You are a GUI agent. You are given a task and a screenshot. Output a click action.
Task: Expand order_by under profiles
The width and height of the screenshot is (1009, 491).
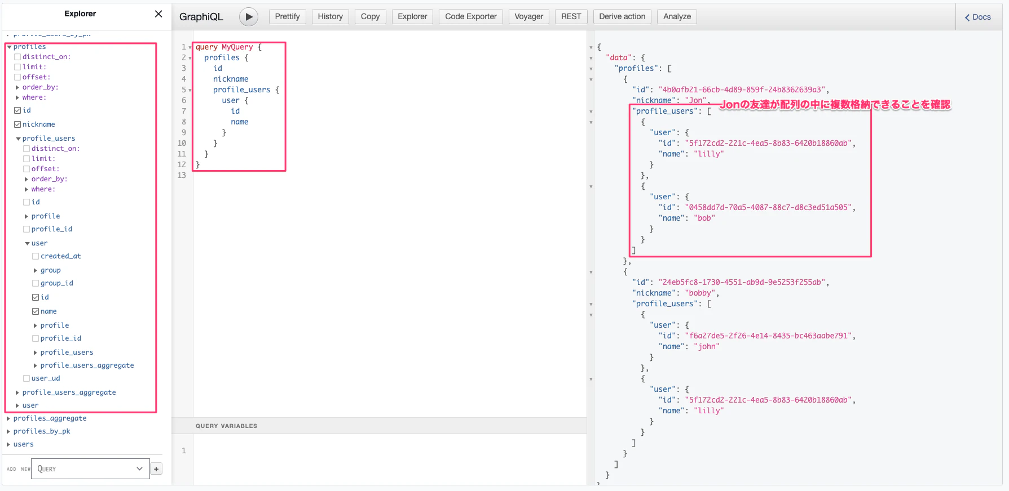[x=17, y=87]
